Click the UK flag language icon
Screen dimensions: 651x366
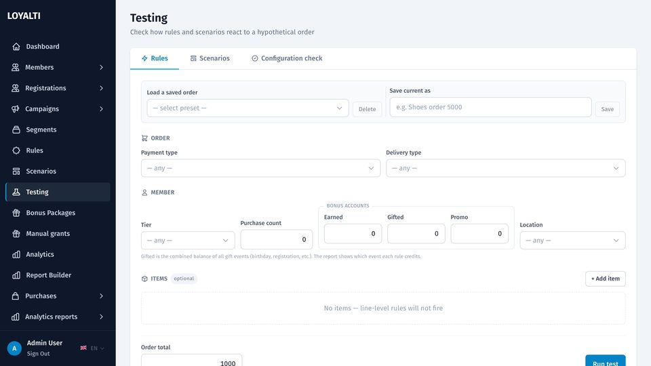83,348
